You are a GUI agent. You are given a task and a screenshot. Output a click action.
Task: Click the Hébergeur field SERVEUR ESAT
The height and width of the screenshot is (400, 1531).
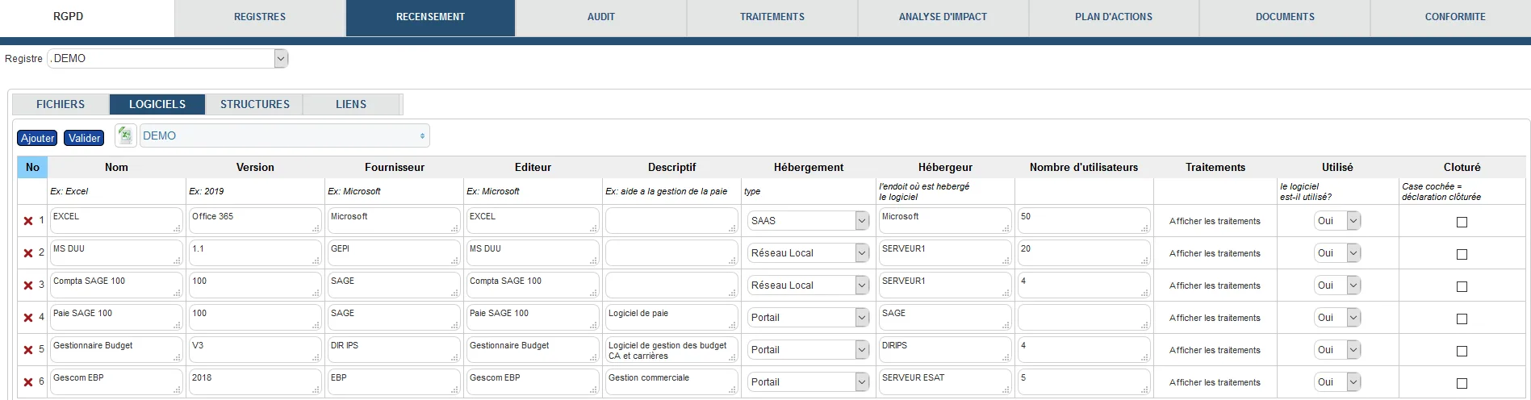click(x=945, y=382)
